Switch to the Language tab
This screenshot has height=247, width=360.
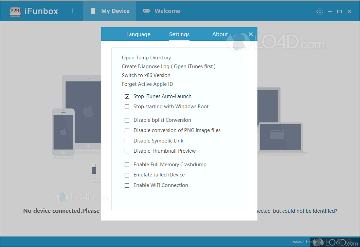[138, 34]
